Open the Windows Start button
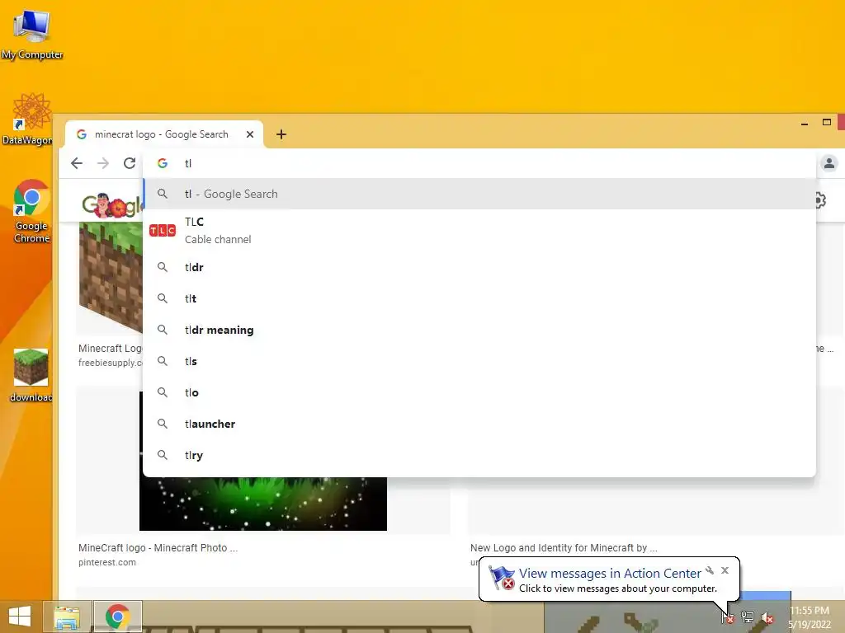The image size is (845, 633). 20,617
